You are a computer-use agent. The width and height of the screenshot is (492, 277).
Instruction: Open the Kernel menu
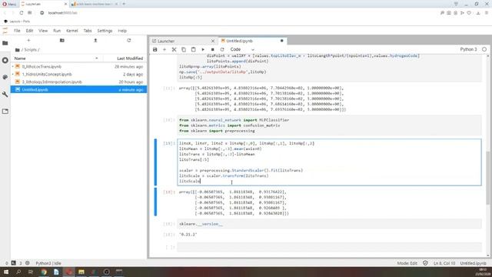(72, 31)
